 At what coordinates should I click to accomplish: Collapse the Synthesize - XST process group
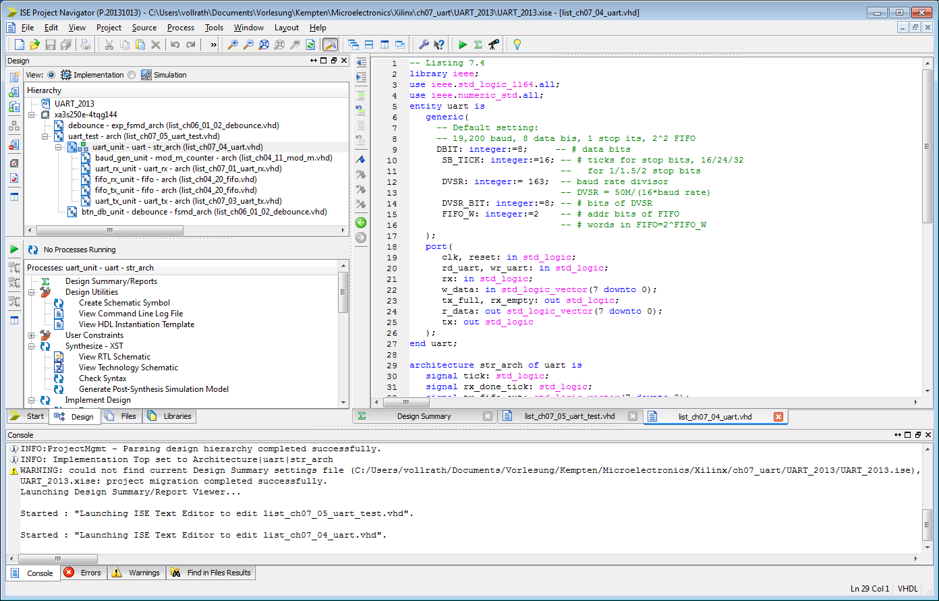point(32,346)
